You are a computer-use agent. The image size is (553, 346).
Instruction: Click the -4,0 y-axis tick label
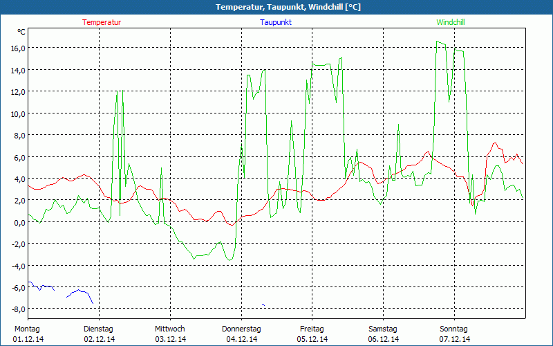coord(17,266)
